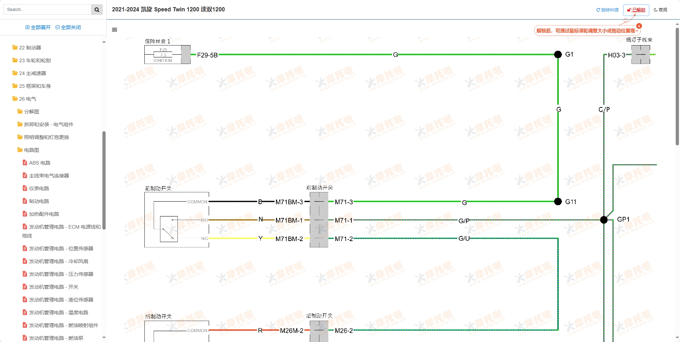Collapse the 电路图 folder
The width and height of the screenshot is (680, 342).
click(x=31, y=150)
